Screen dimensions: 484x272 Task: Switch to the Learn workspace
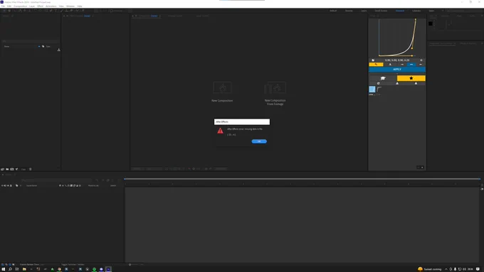pyautogui.click(x=364, y=11)
